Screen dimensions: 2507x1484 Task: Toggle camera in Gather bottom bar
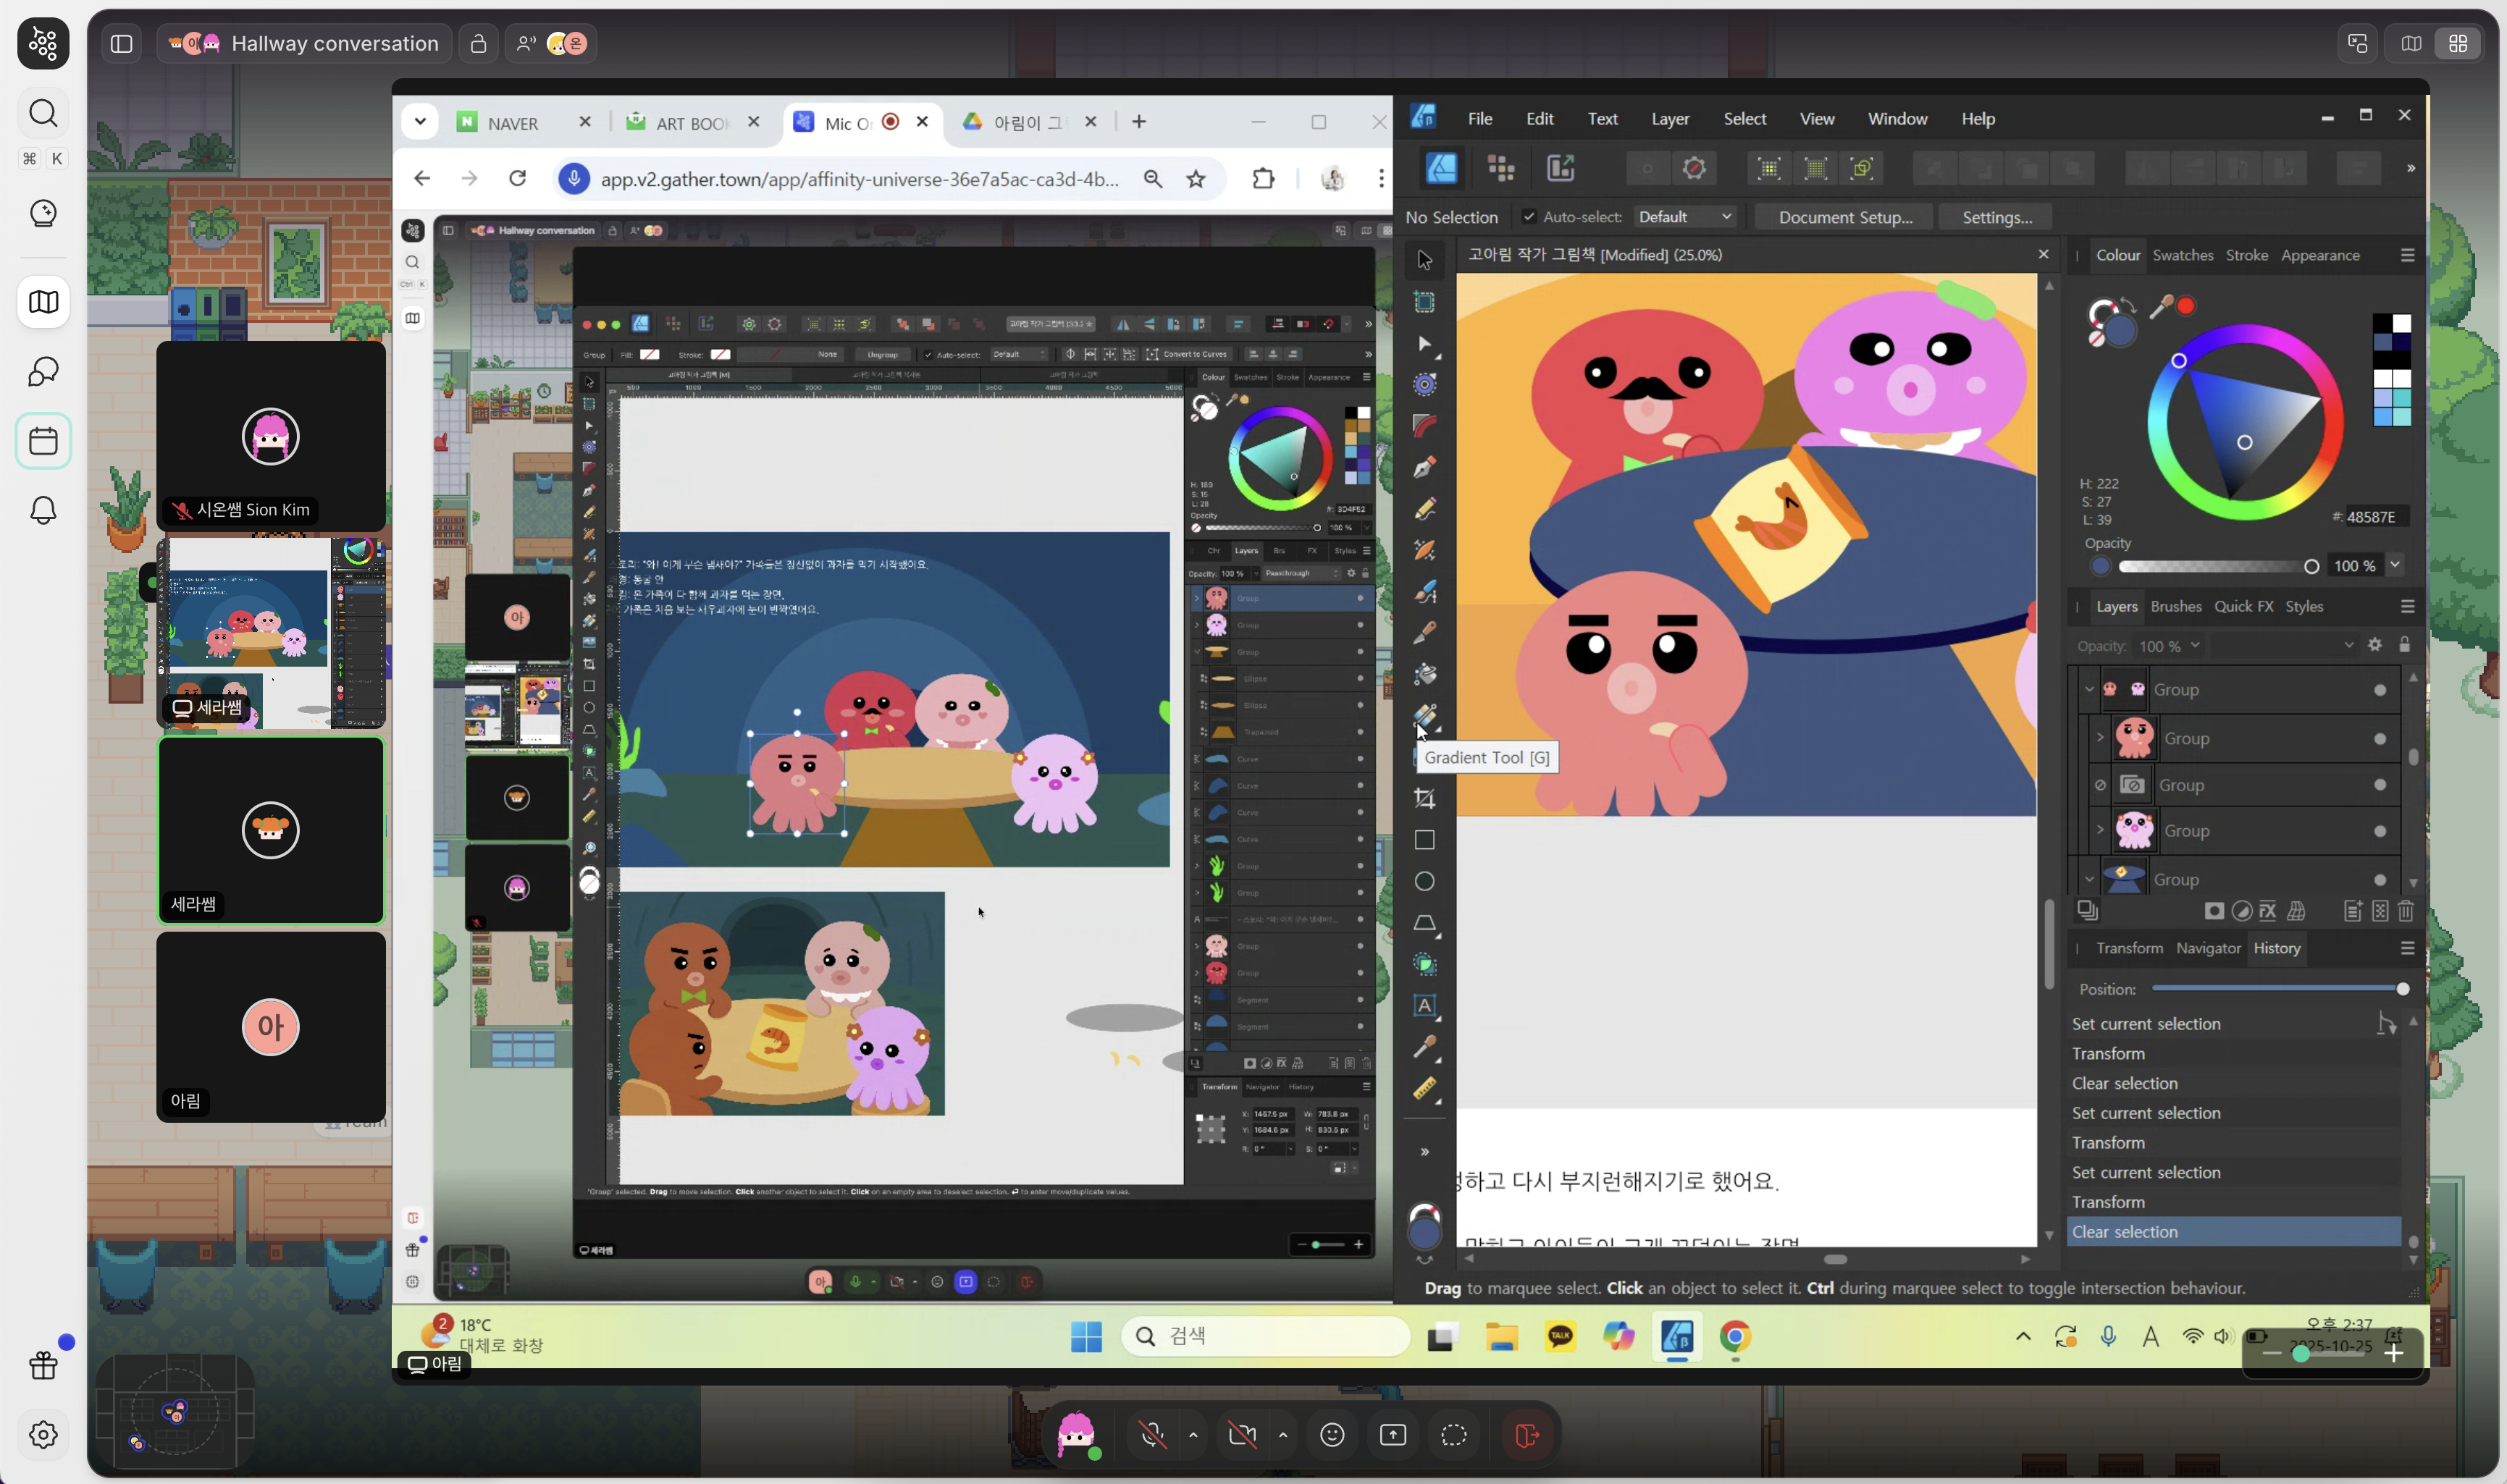pos(1241,1435)
